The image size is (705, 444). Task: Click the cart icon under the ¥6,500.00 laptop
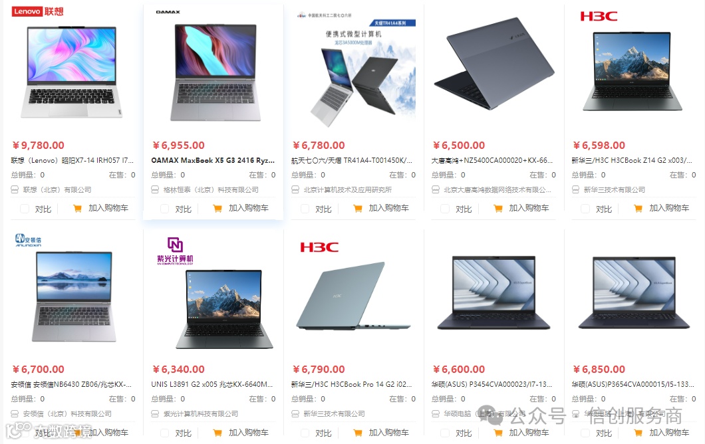tap(498, 209)
